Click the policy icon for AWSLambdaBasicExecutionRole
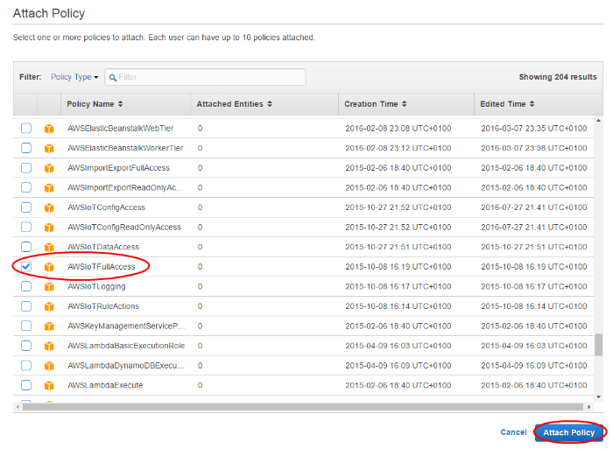 (49, 346)
